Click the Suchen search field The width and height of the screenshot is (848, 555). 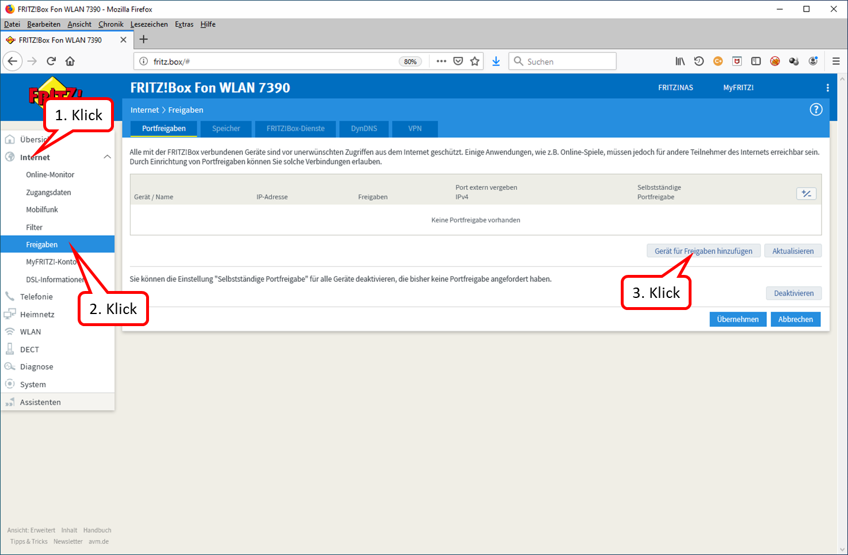coord(563,62)
